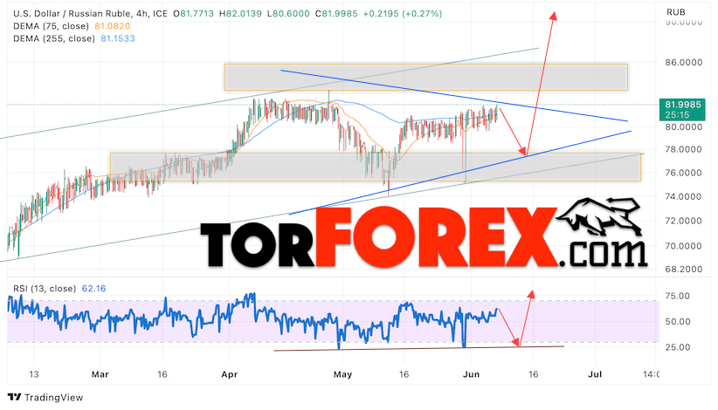
Task: Click the 13 date on time axis
Action: click(34, 374)
